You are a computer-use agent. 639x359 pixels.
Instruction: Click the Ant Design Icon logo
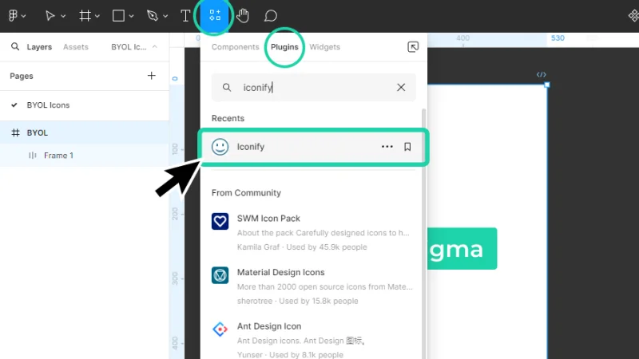[x=220, y=329]
